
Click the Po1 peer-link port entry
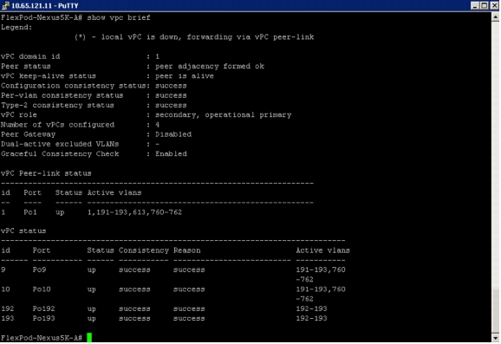pyautogui.click(x=30, y=212)
